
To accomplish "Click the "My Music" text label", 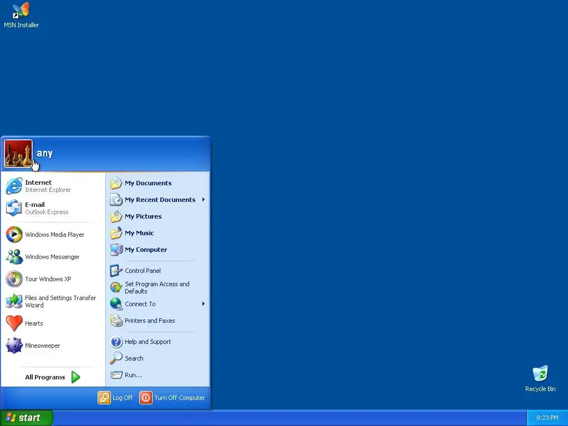I will (139, 233).
